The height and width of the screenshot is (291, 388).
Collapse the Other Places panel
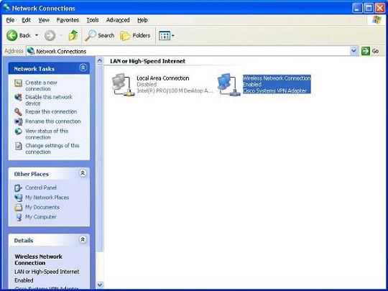(x=83, y=173)
